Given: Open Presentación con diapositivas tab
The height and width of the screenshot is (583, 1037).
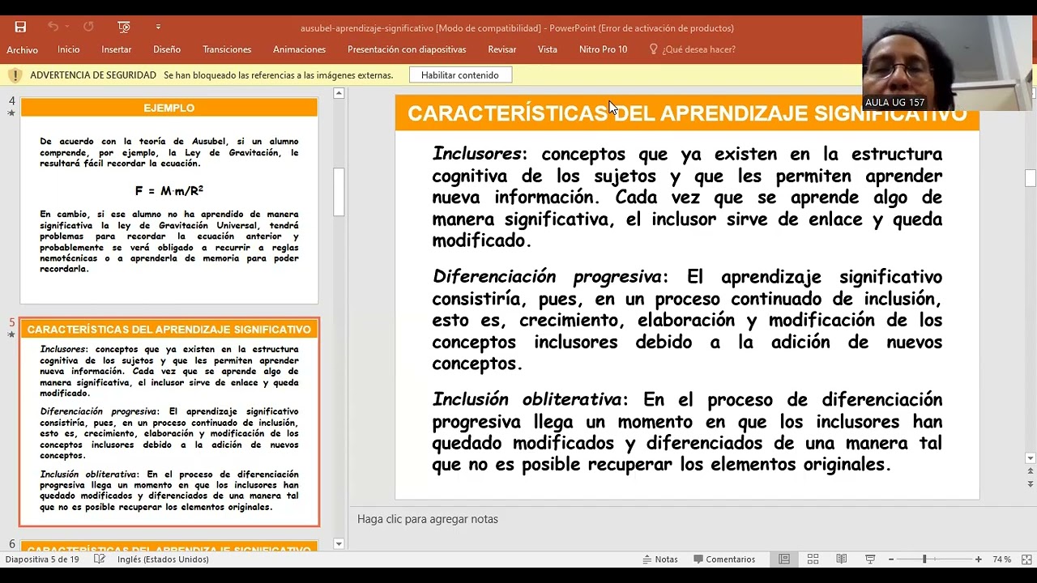Looking at the screenshot, I should click(x=407, y=49).
